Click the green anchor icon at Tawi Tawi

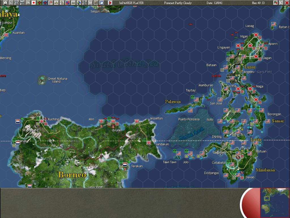click(174, 151)
